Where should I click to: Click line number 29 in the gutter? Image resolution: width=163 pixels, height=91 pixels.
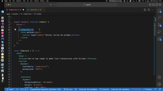[9, 51]
